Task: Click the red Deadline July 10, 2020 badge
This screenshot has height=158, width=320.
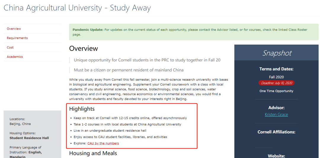Action: pos(276,83)
